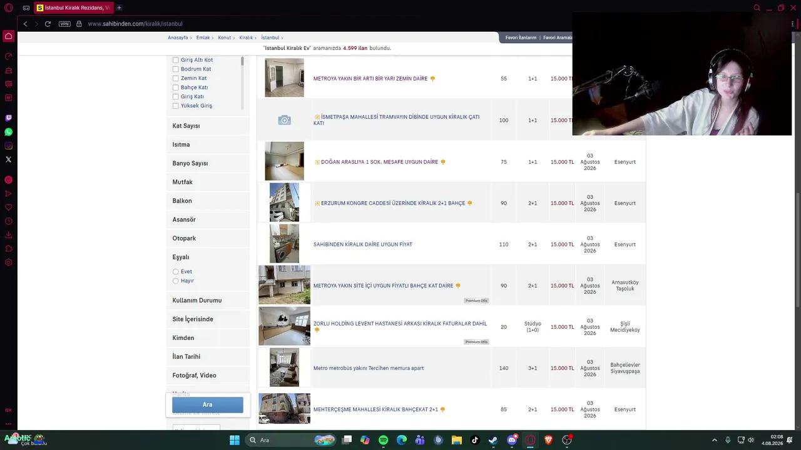Open TikTok from the taskbar
This screenshot has height=450, width=801.
point(475,440)
